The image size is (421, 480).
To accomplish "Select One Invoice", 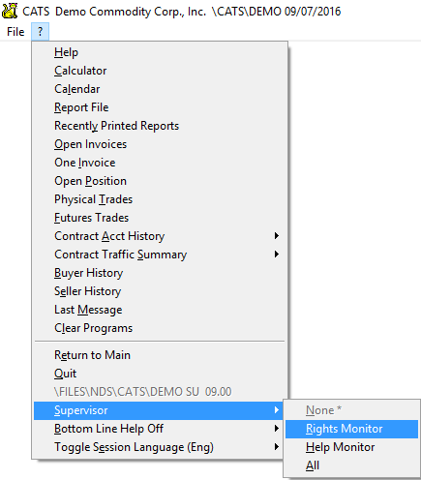I will 161,163.
